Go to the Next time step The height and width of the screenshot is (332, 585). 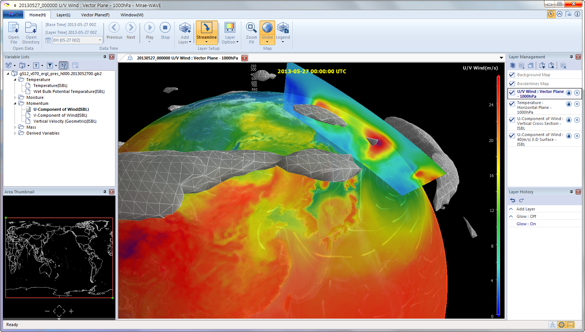click(131, 30)
